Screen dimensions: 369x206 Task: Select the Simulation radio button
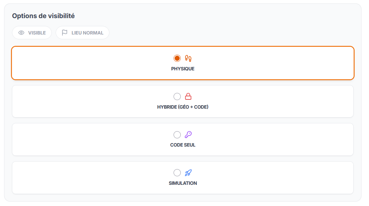click(177, 173)
